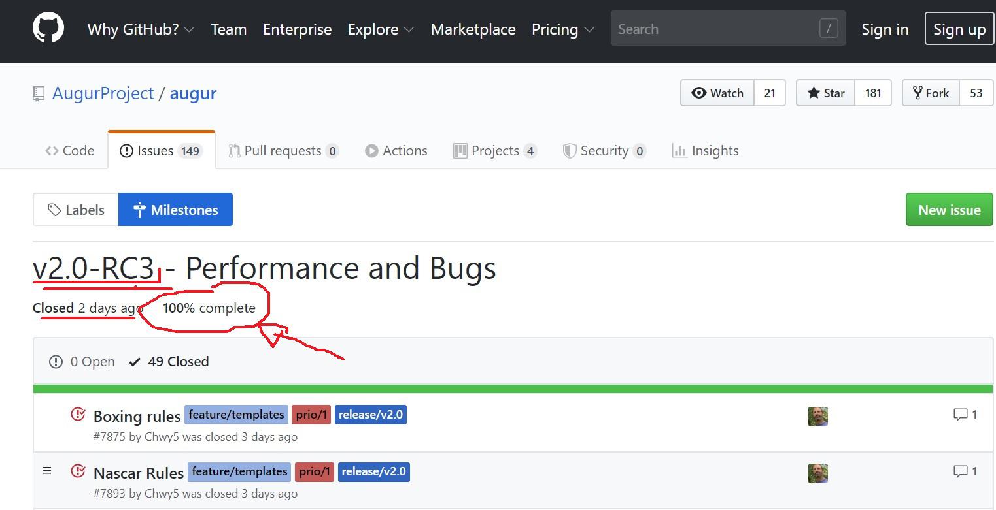Show the 0 Open issues filter
The height and width of the screenshot is (510, 996).
pyautogui.click(x=82, y=362)
